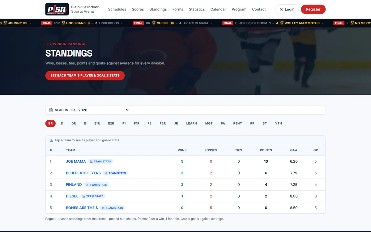Open the BONES ARE THE $ team link
The image size is (371, 232).
(x=82, y=208)
